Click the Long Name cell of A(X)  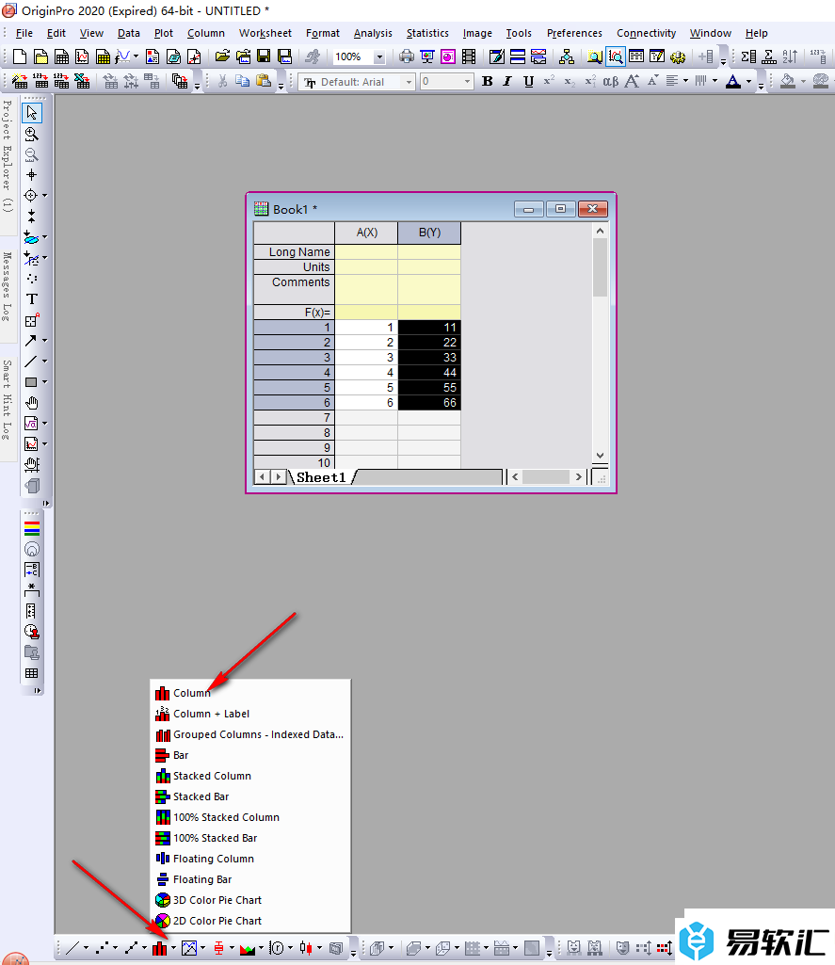point(367,251)
